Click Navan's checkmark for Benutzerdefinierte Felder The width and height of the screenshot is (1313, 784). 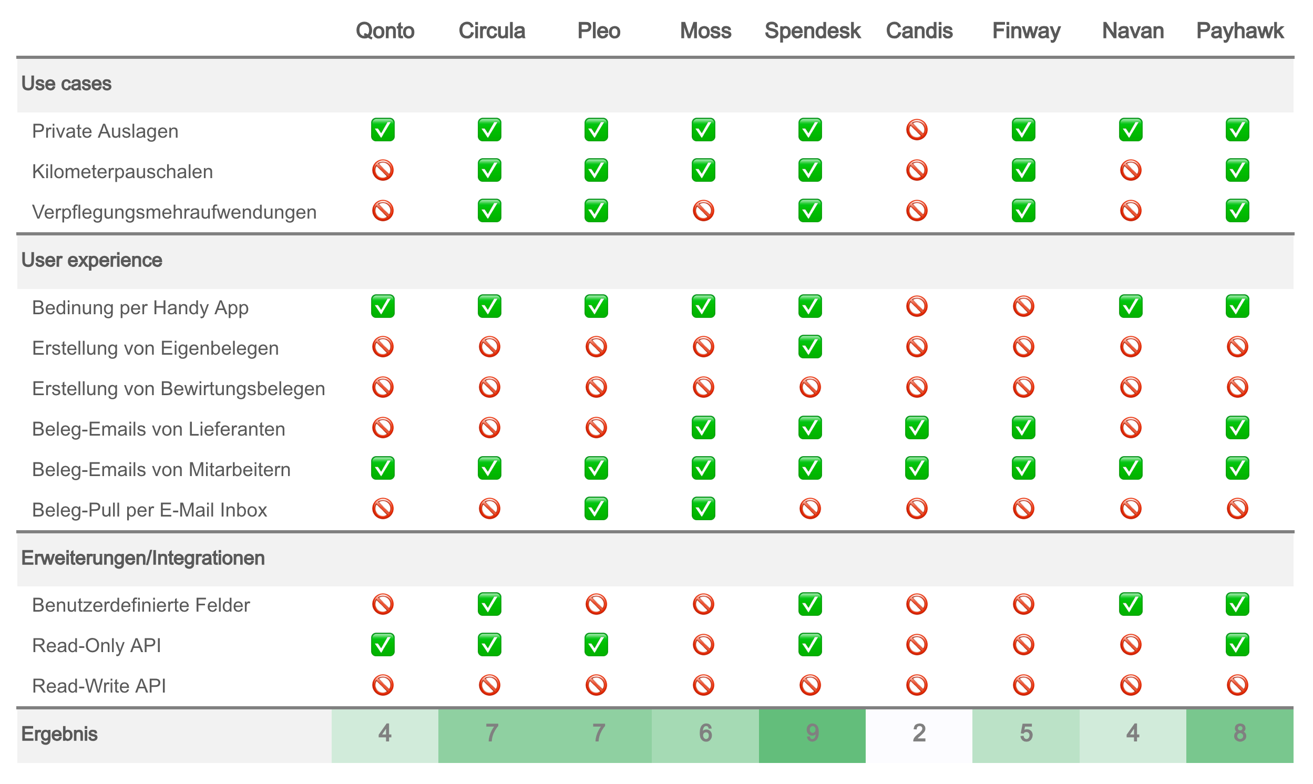pyautogui.click(x=1131, y=604)
